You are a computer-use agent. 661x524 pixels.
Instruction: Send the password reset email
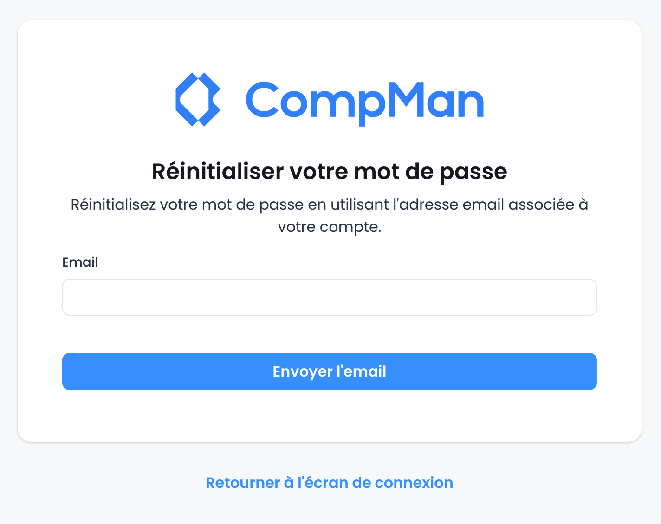tap(329, 371)
